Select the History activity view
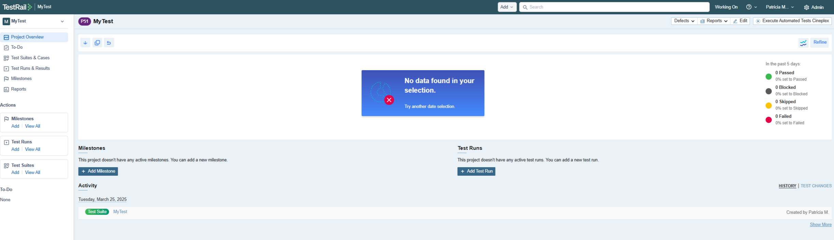This screenshot has height=240, width=834. coord(787,186)
